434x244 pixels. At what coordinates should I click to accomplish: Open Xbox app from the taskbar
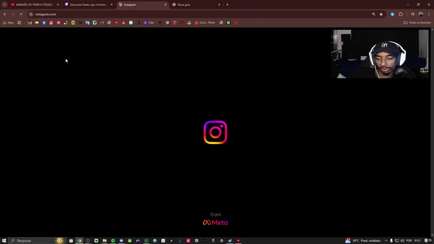point(130,241)
